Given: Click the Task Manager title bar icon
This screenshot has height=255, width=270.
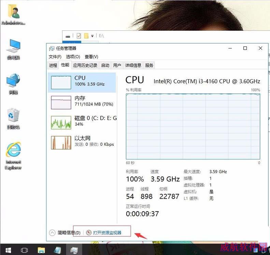Looking at the screenshot, I should 52,48.
